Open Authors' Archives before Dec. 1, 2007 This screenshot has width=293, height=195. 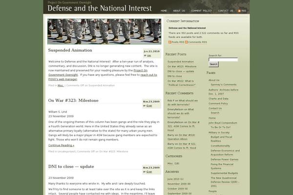point(224,92)
